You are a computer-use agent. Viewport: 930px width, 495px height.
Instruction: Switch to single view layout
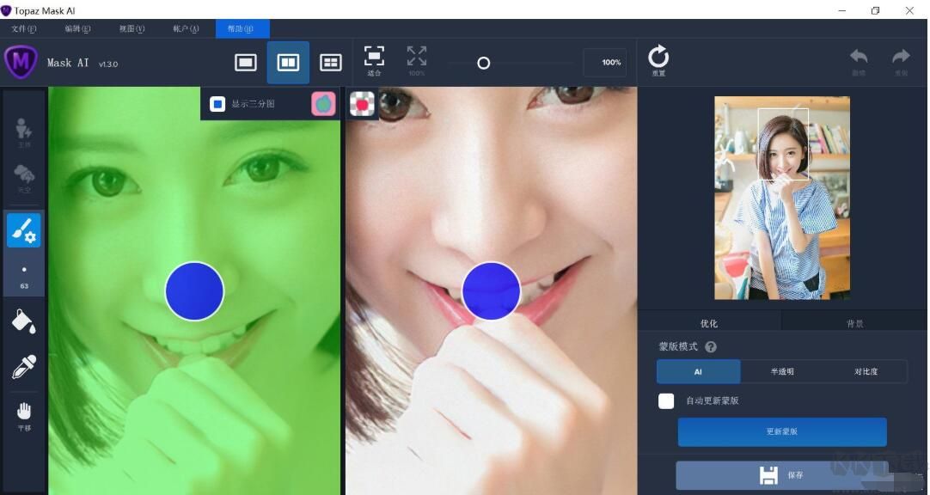246,62
